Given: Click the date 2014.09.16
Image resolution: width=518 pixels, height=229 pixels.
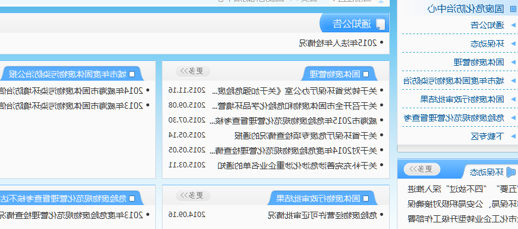Looking at the screenshot, I should click(187, 215).
